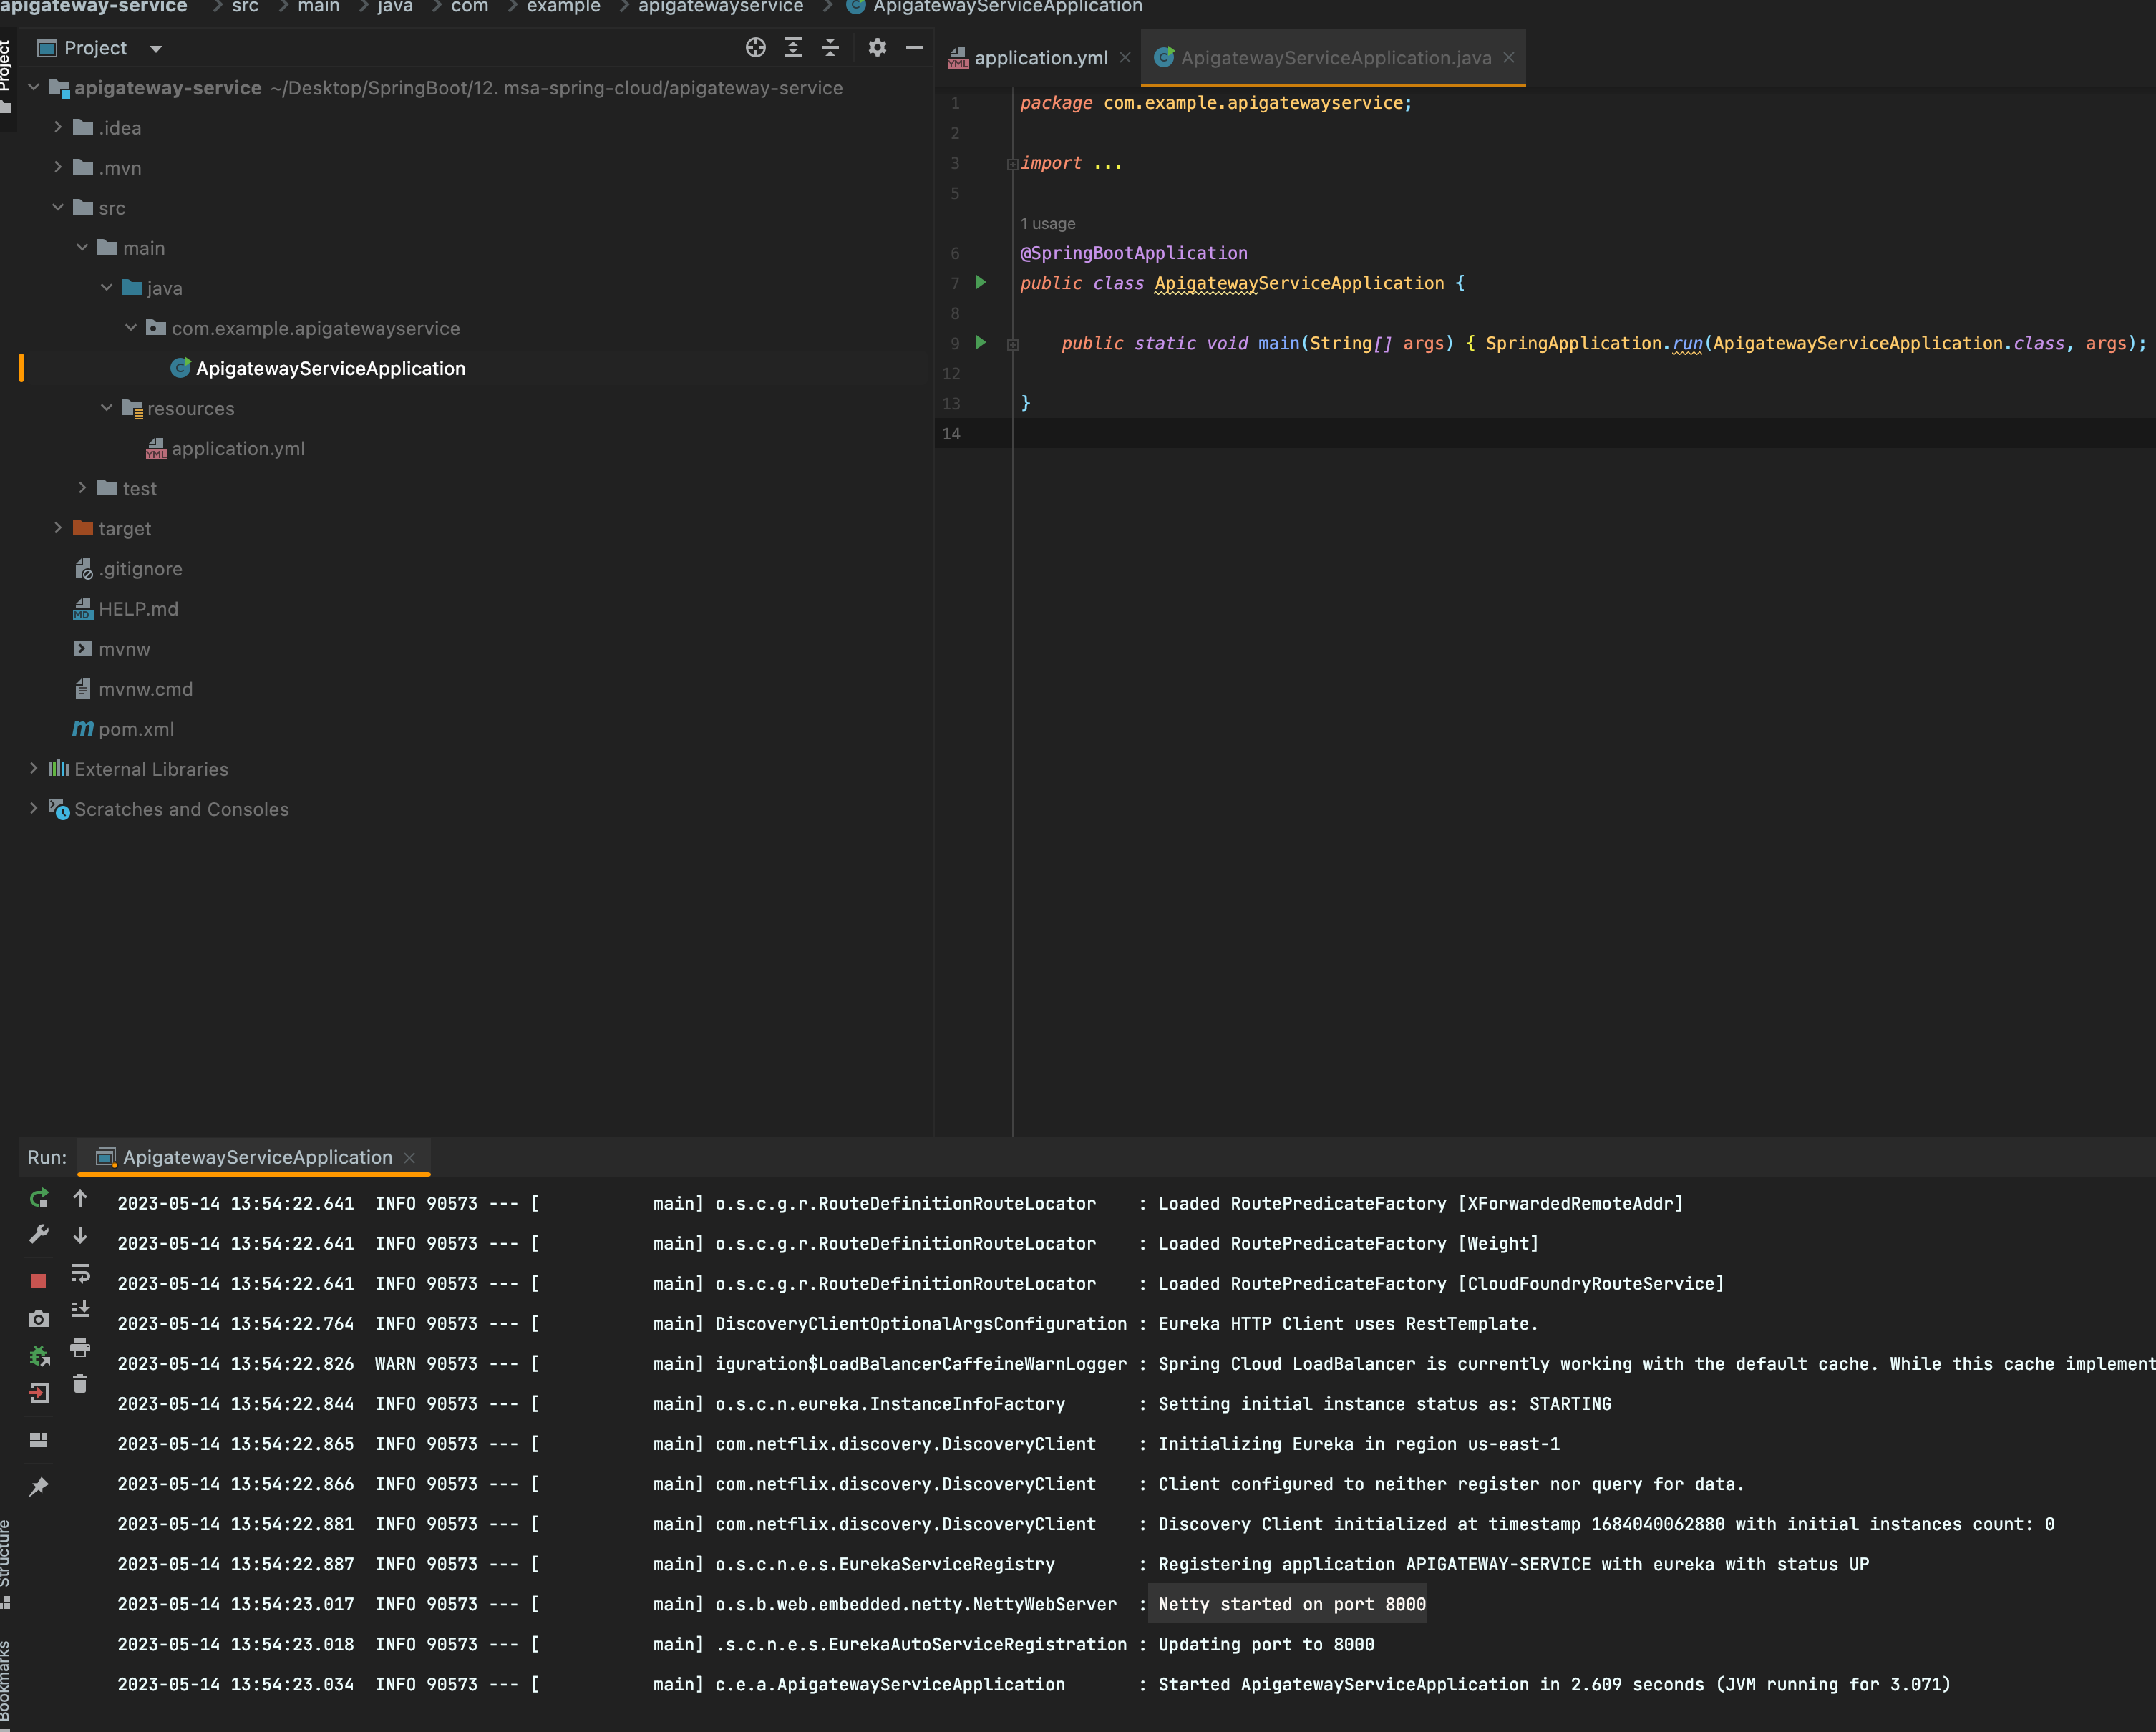Viewport: 2156px width, 1732px height.
Task: Expand the .mvn folder
Action: point(58,167)
